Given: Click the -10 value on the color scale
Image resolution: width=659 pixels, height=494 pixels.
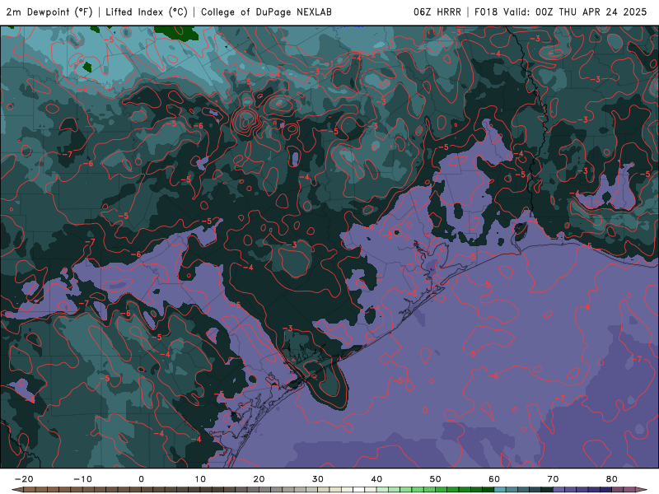Looking at the screenshot, I should [82, 479].
